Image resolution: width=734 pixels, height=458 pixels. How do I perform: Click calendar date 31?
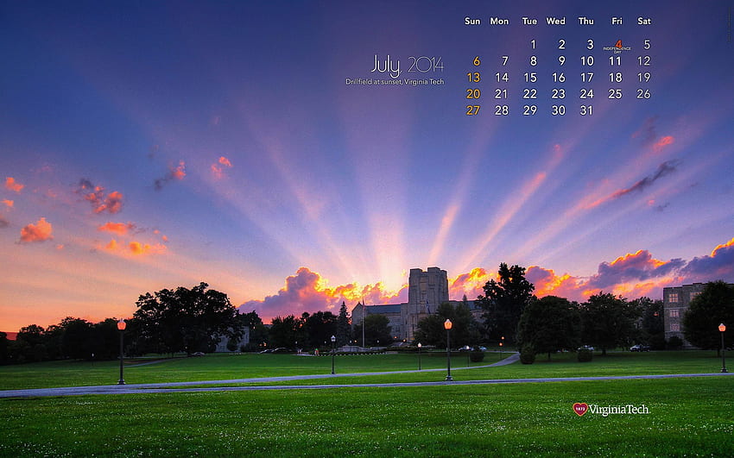[586, 110]
